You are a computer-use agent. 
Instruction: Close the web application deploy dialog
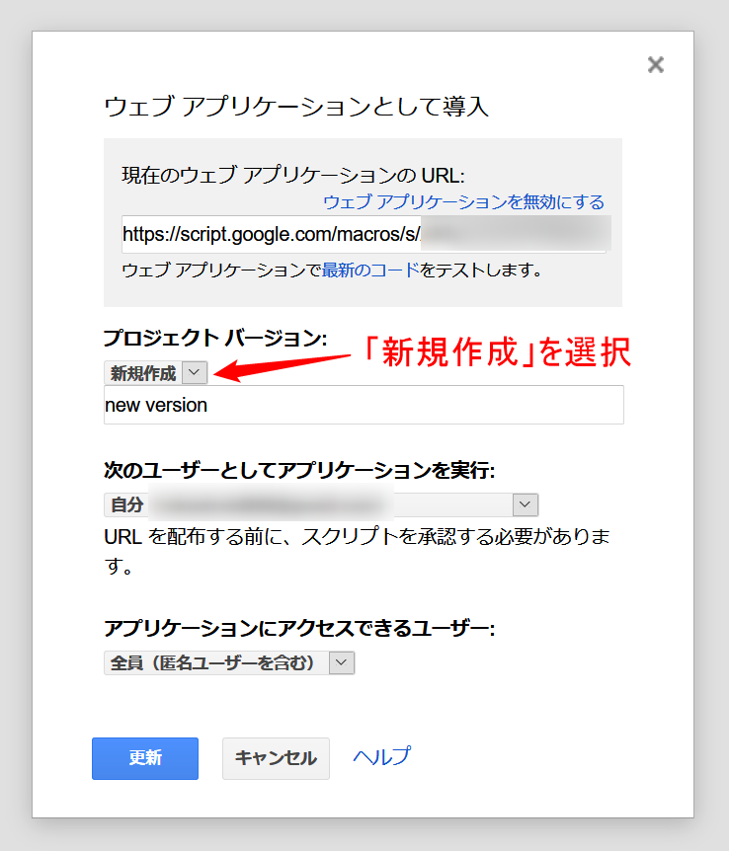coord(656,64)
